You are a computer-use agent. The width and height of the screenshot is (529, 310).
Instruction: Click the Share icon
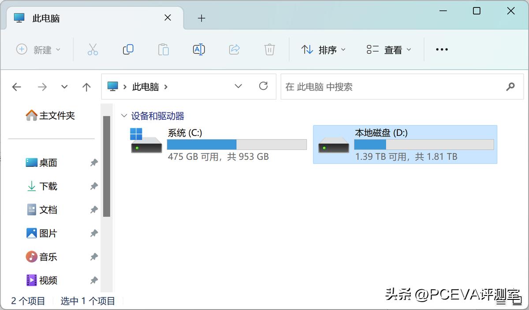[x=234, y=49]
